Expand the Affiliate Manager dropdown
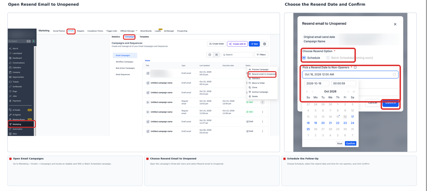This screenshot has width=427, height=191. 129,31
